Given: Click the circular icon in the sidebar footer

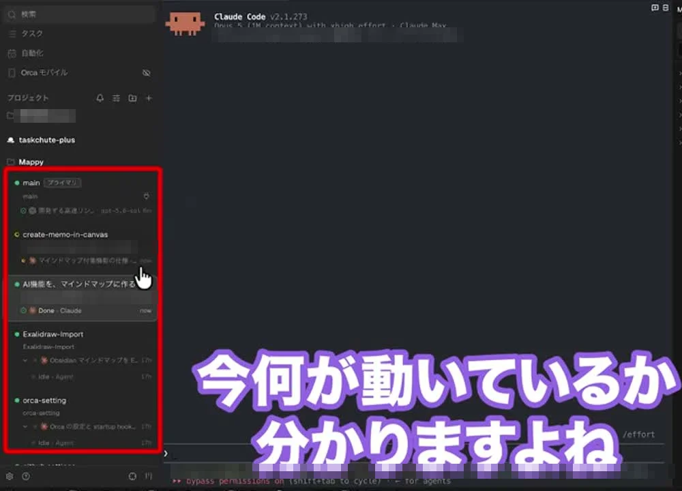Looking at the screenshot, I should (x=133, y=476).
